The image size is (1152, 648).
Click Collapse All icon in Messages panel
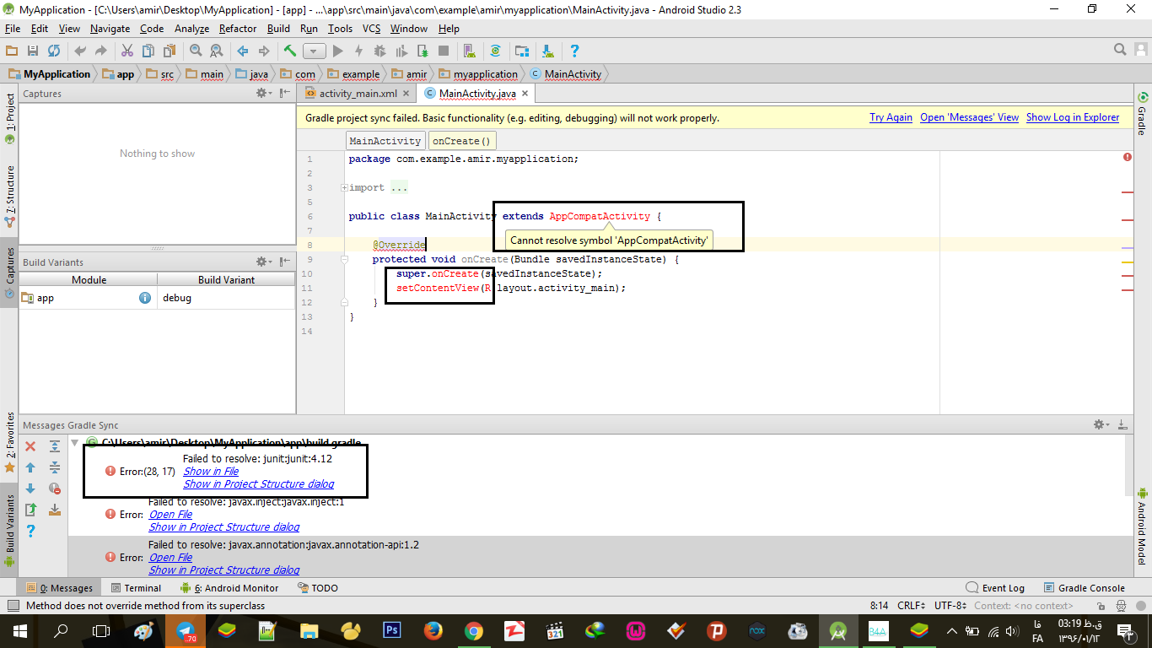pos(55,467)
